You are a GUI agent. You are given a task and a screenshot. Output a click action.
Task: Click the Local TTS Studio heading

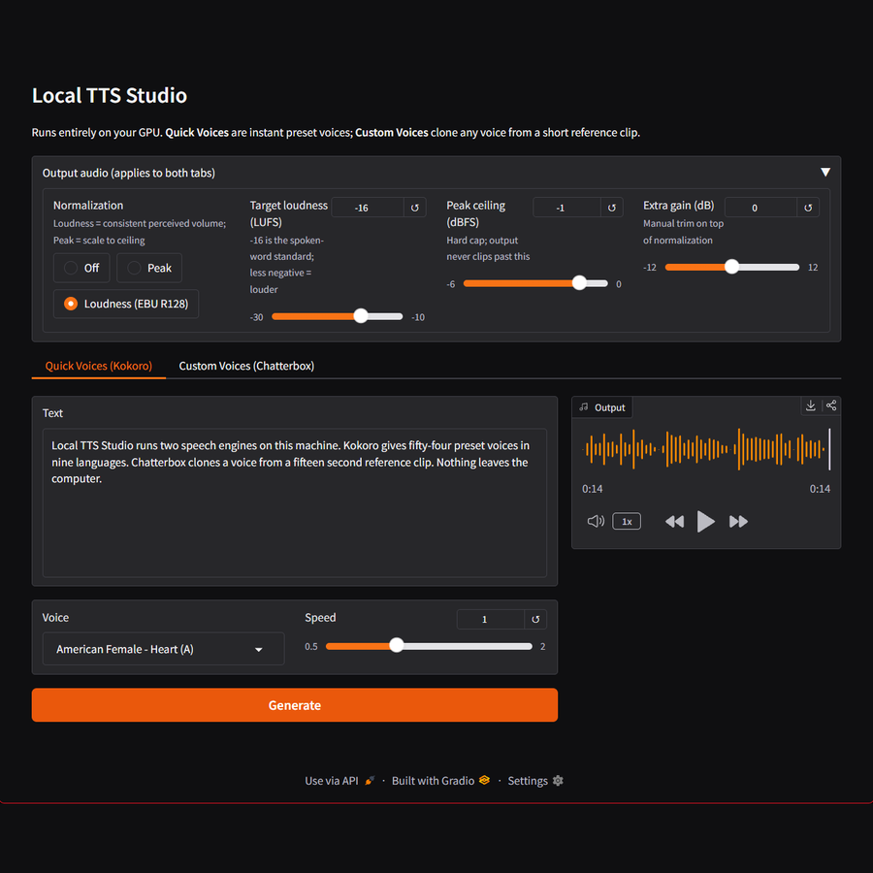[x=109, y=95]
